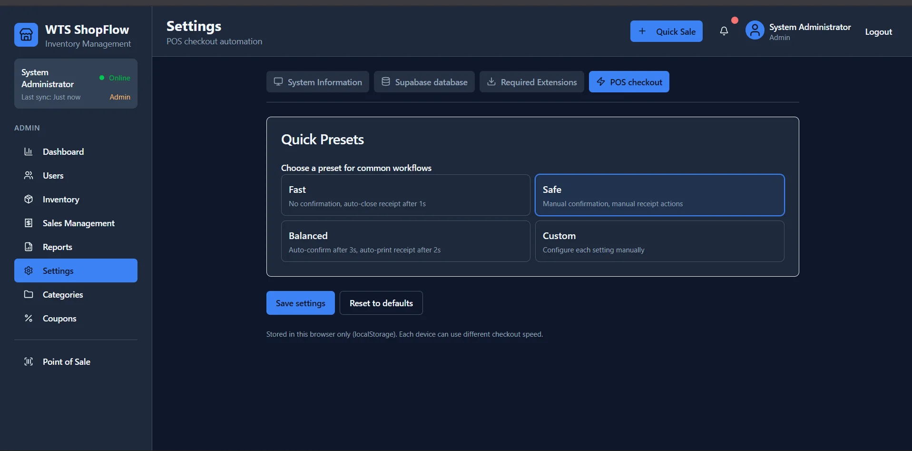912x451 pixels.
Task: Click the Point of Sale scanner icon
Action: [29, 361]
